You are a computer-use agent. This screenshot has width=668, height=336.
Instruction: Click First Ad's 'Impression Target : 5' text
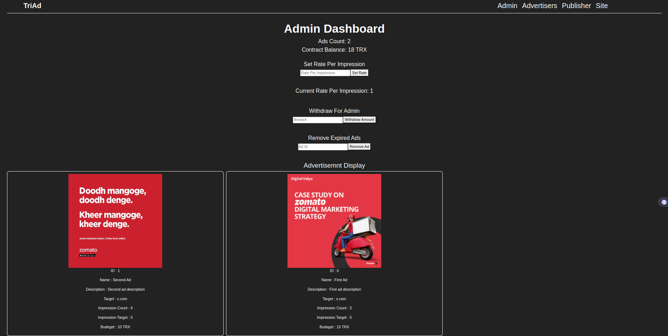pos(334,318)
